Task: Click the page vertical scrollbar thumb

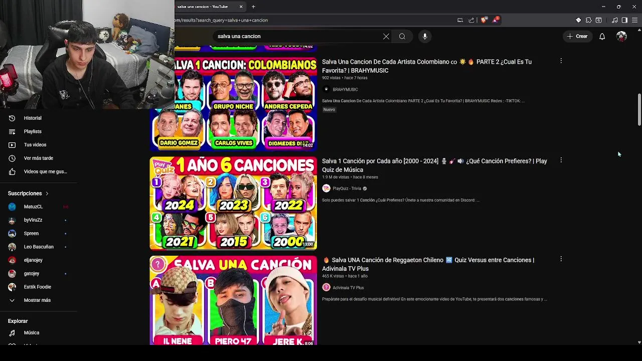Action: pyautogui.click(x=639, y=109)
